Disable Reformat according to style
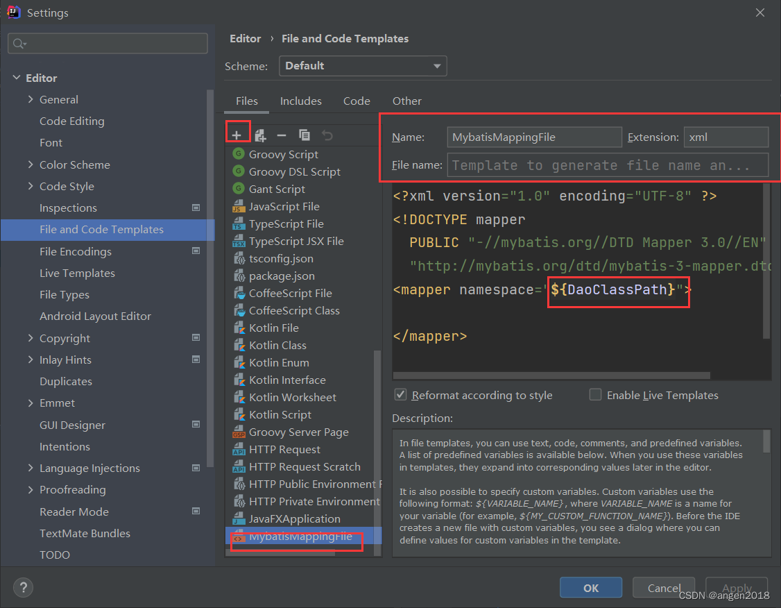 pos(400,394)
